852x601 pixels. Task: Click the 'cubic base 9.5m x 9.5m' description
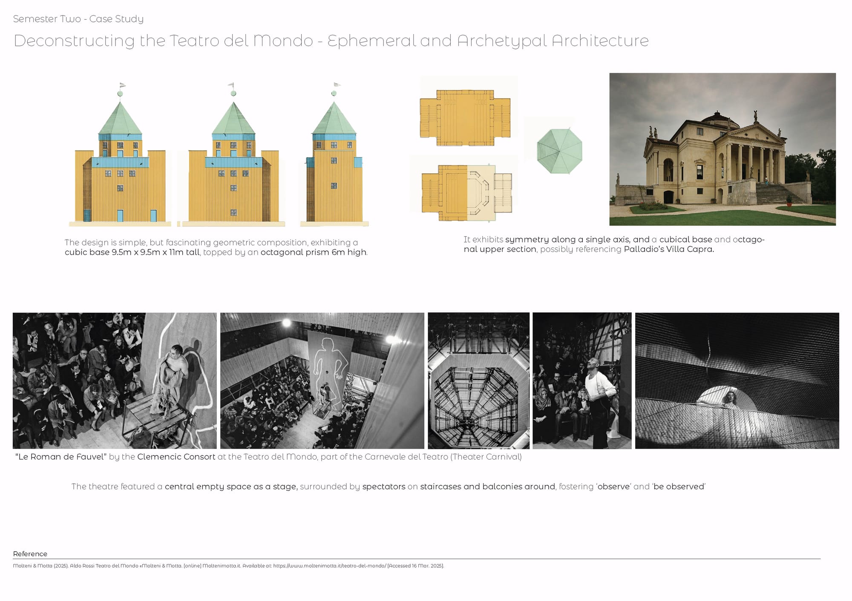point(132,252)
